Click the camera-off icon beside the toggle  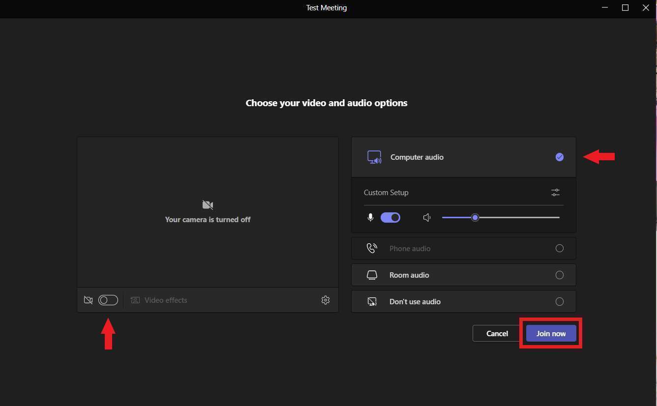89,300
